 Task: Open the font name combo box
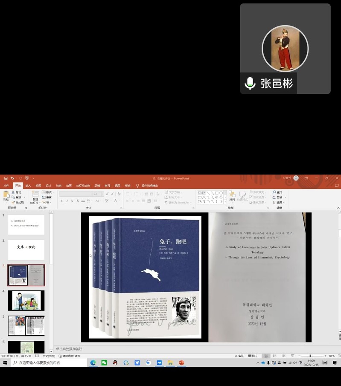76,194
